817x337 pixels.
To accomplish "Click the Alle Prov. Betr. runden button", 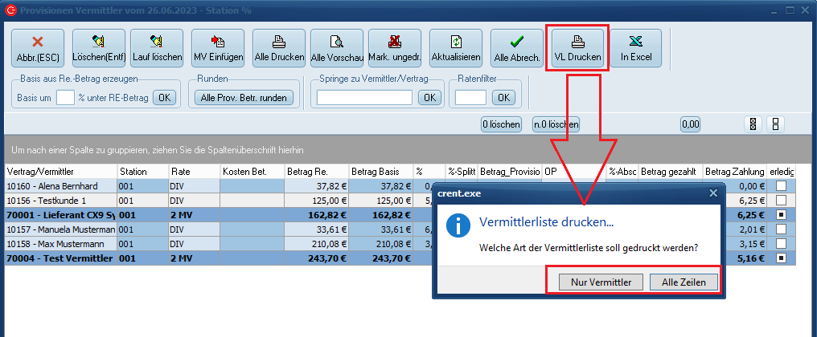I will coord(244,97).
